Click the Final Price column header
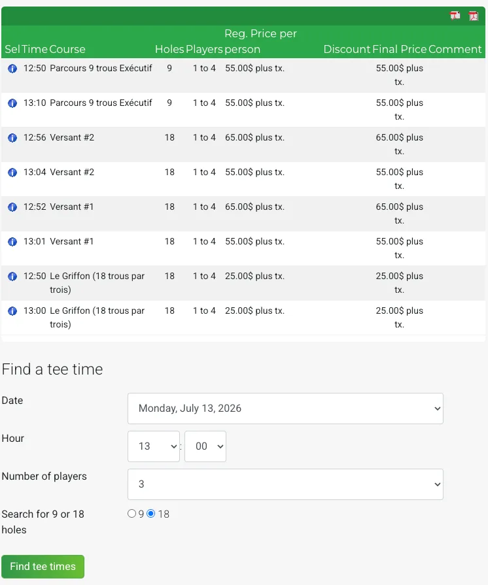Viewport: 488px width, 585px height. tap(400, 49)
